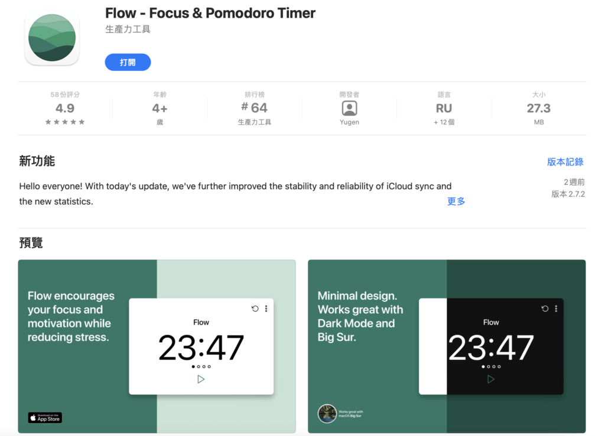The height and width of the screenshot is (436, 605).
Task: Click the Flow app icon
Action: (52, 38)
